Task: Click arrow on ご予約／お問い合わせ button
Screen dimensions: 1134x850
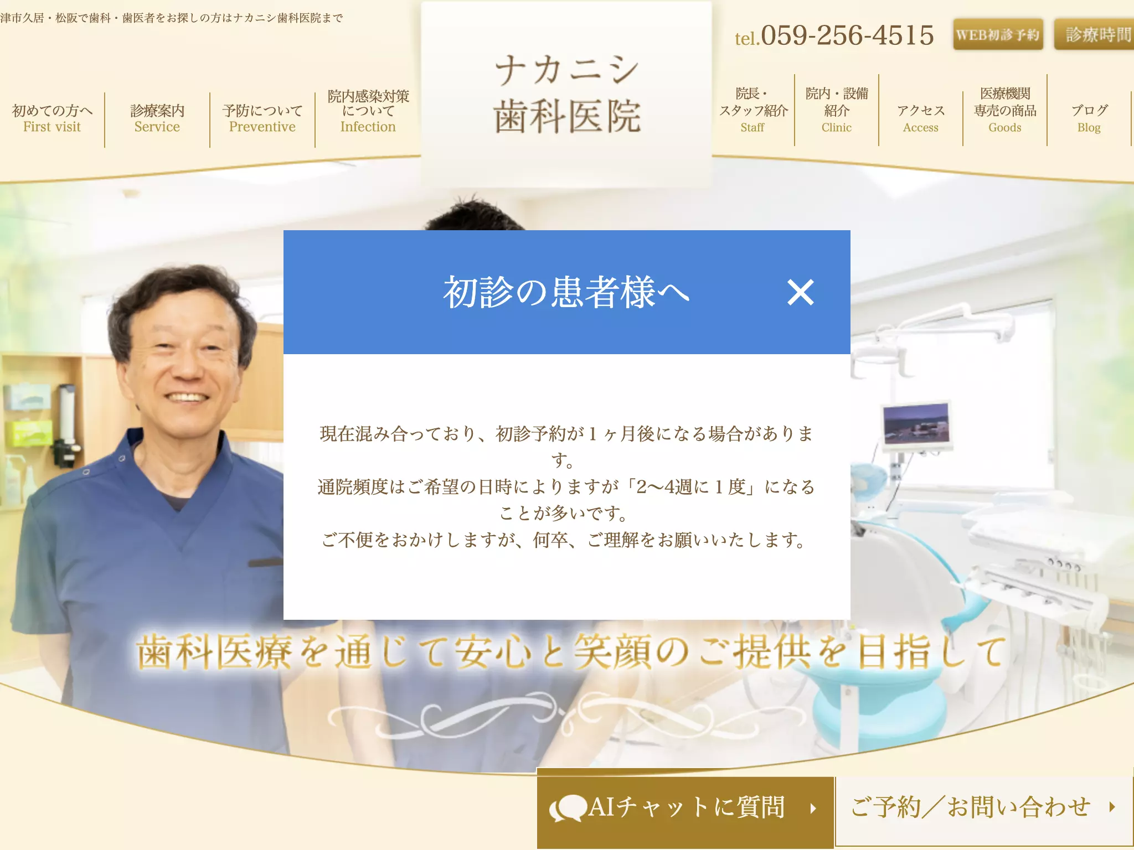Action: [1112, 807]
